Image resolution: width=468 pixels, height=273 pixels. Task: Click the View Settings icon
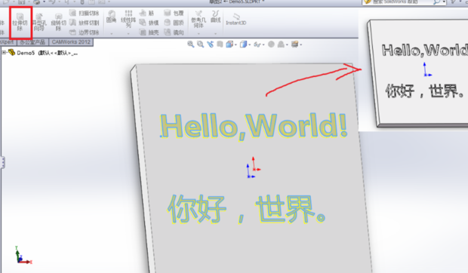[294, 44]
